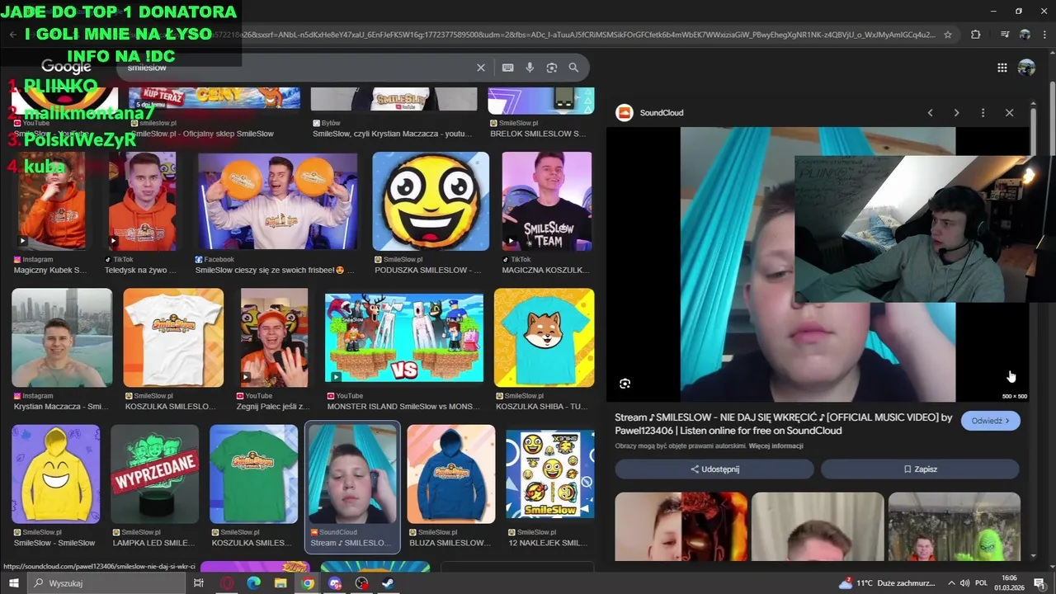
Task: Open the blue BLUZA SMILESLOW hoodie image
Action: pos(451,474)
